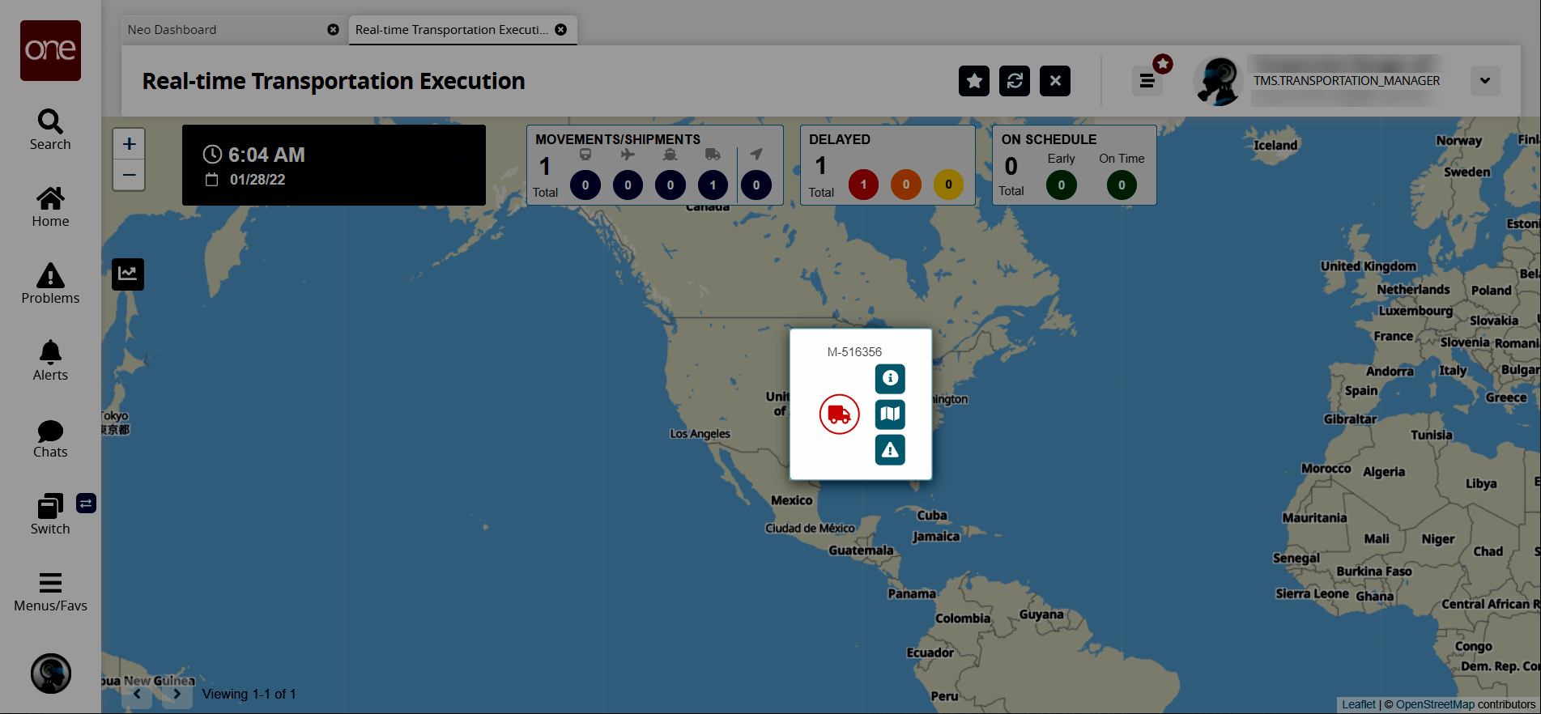Screen dimensions: 1541x714
Task: Click the Switch windows icon
Action: [x=50, y=515]
